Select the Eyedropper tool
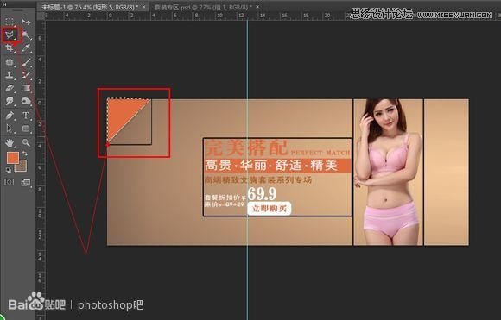501x320 pixels. pyautogui.click(x=26, y=48)
